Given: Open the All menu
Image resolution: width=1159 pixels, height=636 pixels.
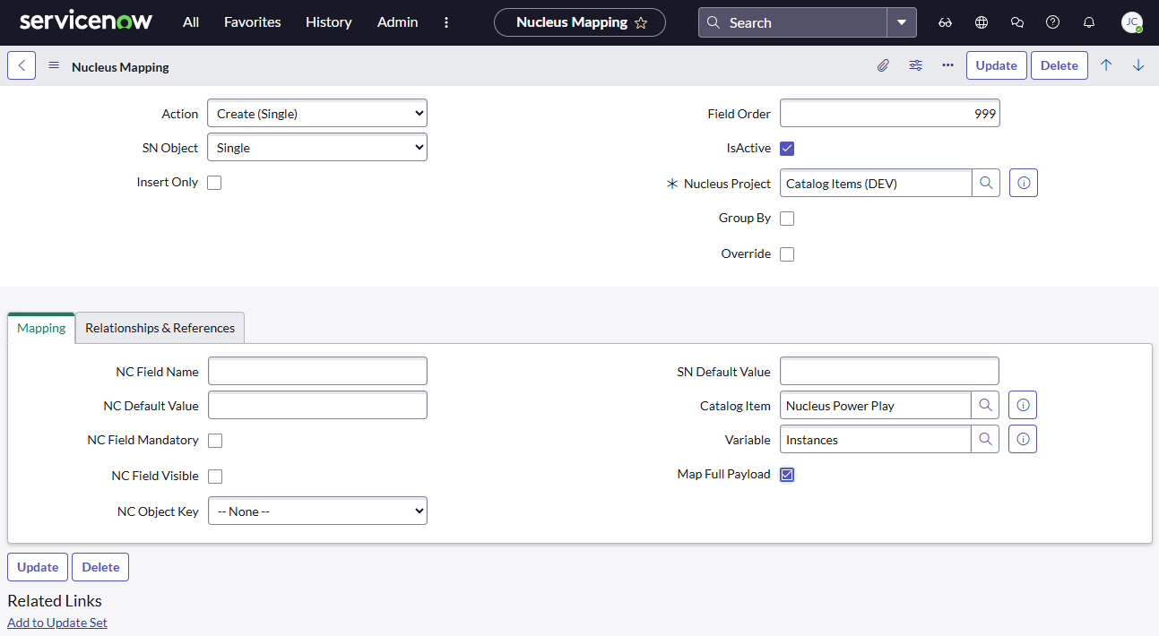Looking at the screenshot, I should pos(191,22).
